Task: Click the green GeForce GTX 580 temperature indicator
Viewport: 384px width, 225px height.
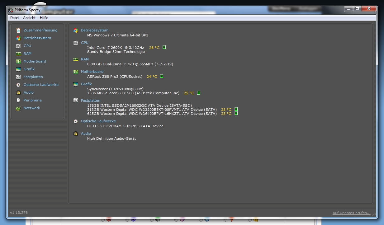Action: (x=199, y=93)
